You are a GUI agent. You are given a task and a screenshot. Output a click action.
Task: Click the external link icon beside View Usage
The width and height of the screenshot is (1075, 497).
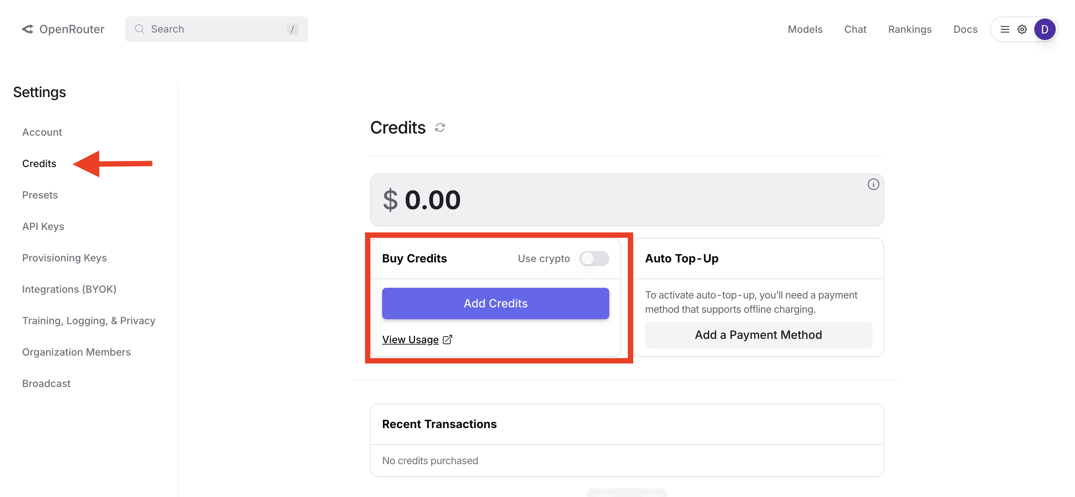[x=447, y=340]
